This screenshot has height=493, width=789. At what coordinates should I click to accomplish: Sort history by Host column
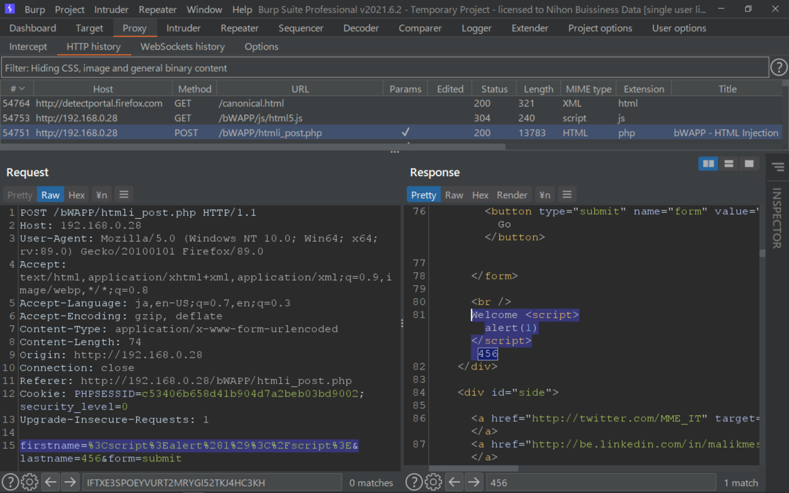click(103, 89)
